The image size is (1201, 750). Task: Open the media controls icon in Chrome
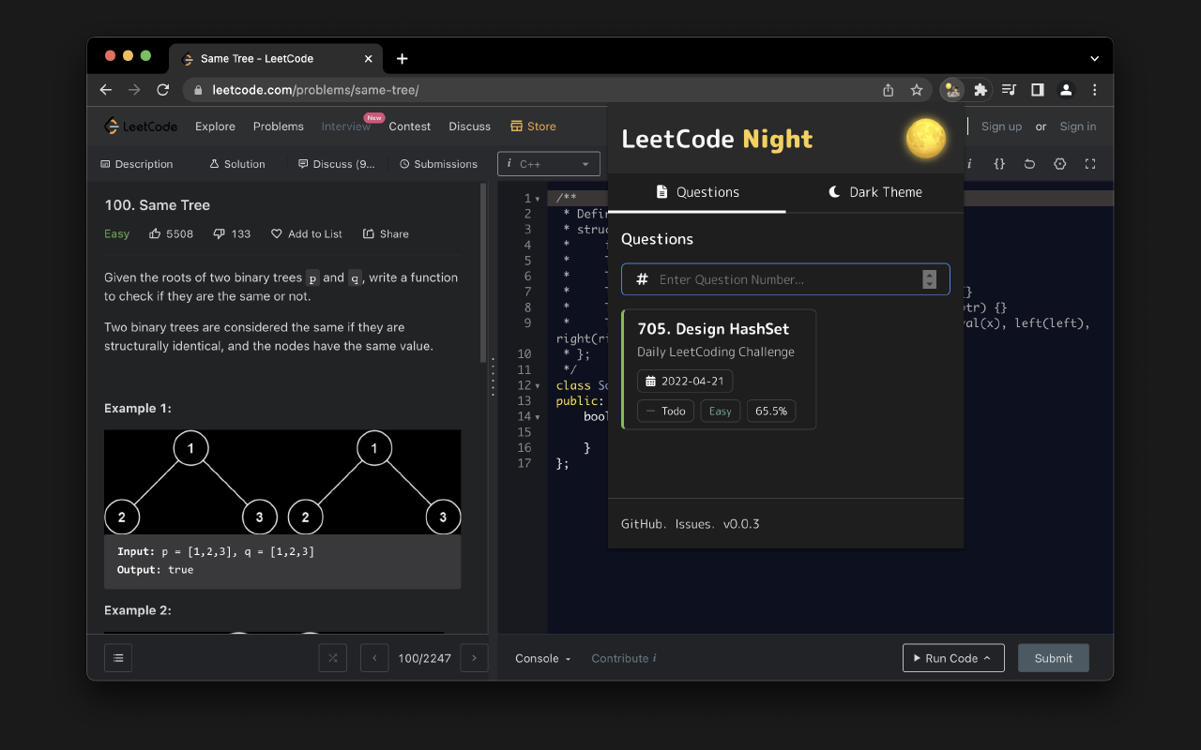1009,90
